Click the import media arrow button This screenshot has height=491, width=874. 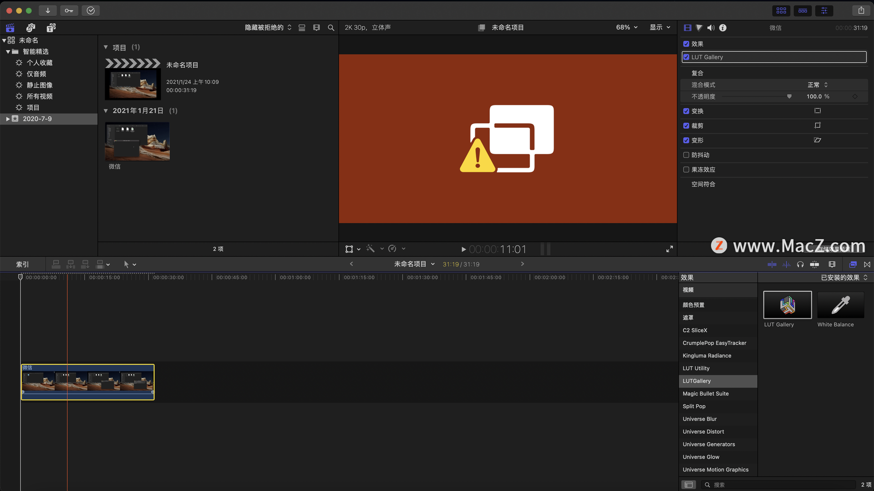[x=48, y=10]
